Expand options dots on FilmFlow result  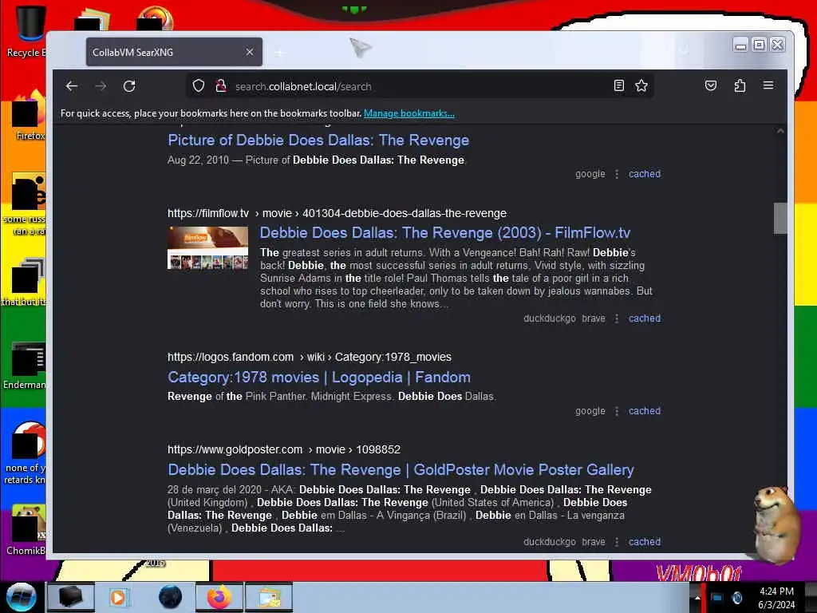coord(617,318)
